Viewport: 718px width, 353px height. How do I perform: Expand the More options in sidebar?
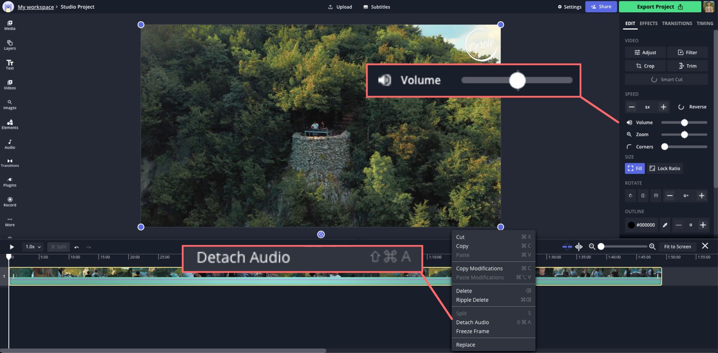(x=10, y=222)
